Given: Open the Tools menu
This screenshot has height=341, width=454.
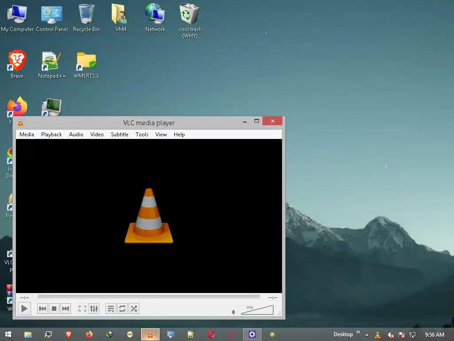Looking at the screenshot, I should [142, 134].
